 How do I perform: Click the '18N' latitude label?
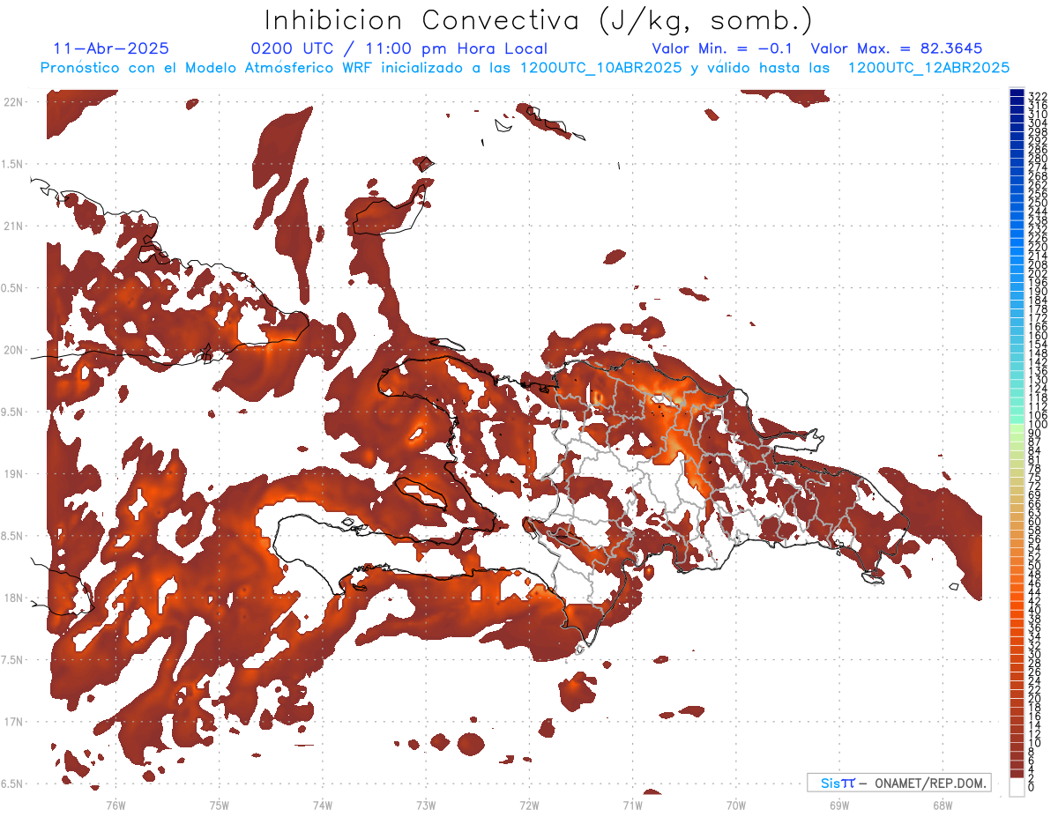(x=13, y=598)
